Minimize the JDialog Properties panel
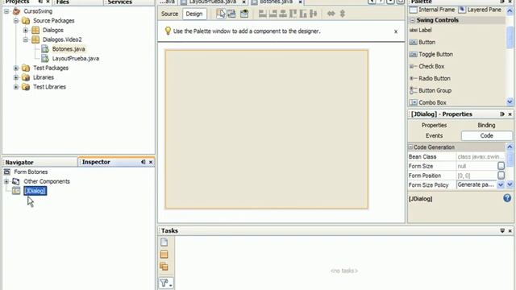The width and height of the screenshot is (516, 290). [502, 114]
